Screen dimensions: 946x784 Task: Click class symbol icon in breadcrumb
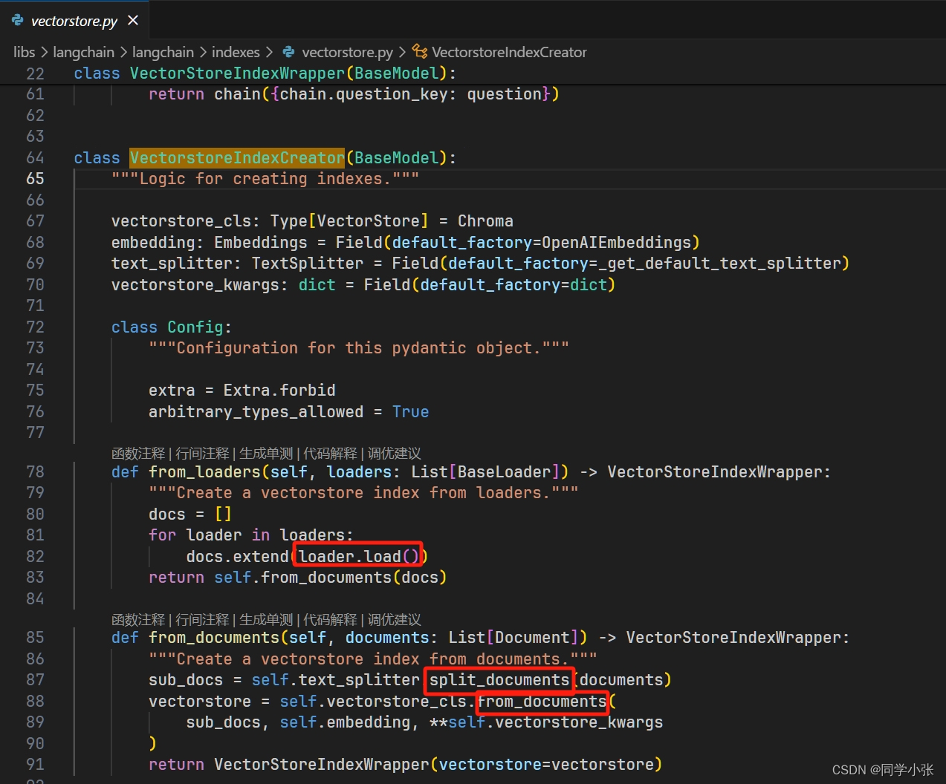420,52
